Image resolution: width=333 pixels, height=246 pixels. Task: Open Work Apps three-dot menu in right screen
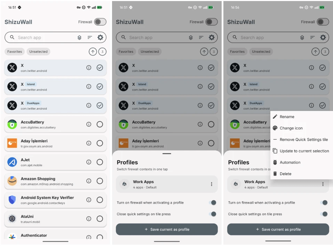coord(323,184)
